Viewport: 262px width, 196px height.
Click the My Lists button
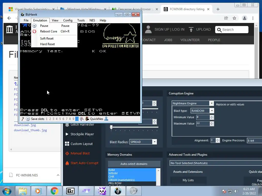188,180
